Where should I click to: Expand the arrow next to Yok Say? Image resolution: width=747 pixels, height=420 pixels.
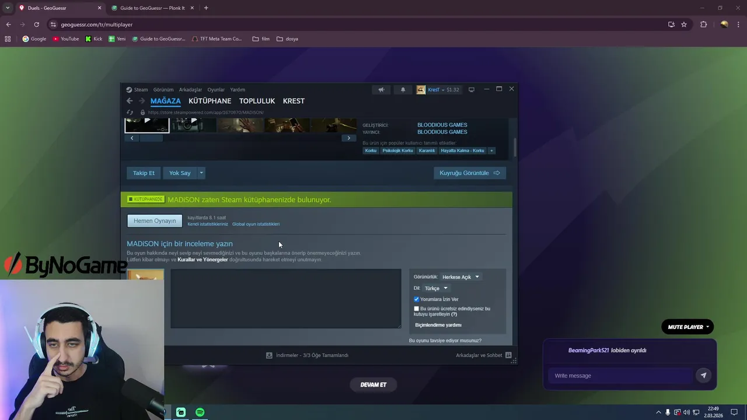point(201,173)
